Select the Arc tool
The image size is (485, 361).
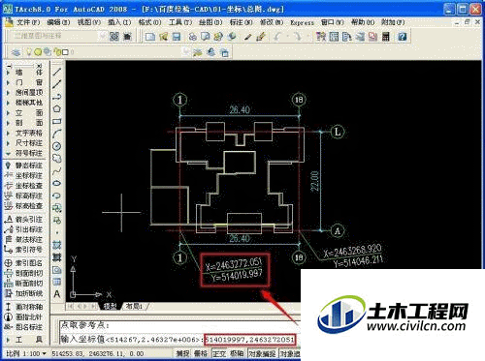57,134
